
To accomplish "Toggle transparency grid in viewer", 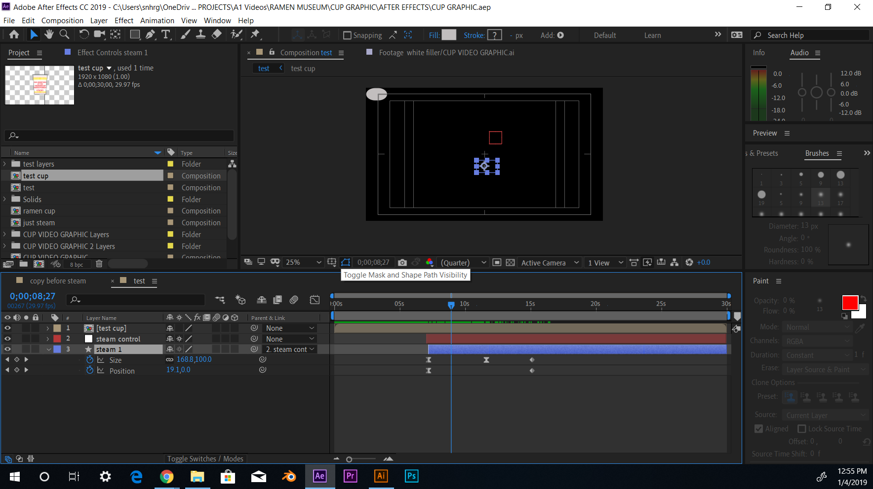I will [510, 262].
